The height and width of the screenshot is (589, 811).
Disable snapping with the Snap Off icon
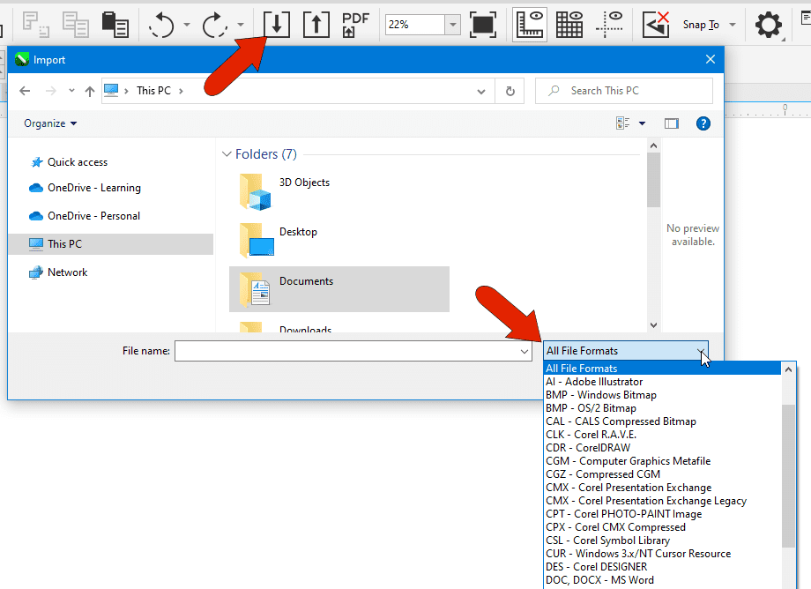pyautogui.click(x=656, y=24)
